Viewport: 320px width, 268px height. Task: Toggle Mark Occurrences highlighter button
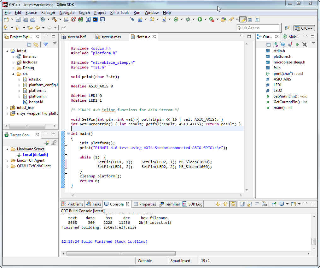(x=243, y=19)
